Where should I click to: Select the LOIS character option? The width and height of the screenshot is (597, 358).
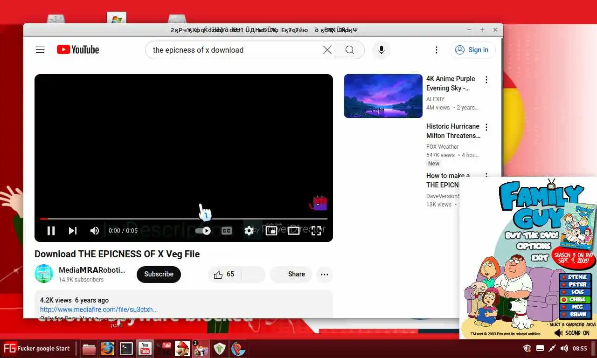[x=575, y=292]
